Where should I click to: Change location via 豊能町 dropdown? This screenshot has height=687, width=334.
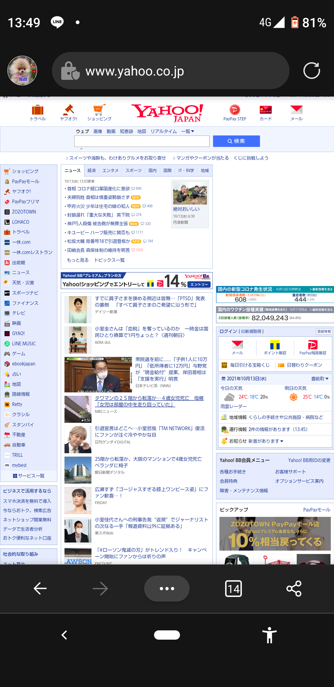[320, 378]
